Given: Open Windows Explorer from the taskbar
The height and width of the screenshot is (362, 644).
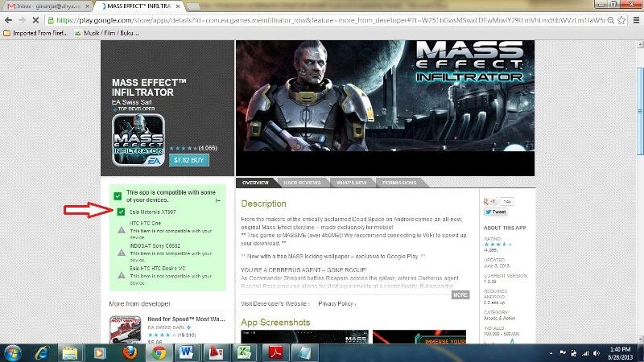Looking at the screenshot, I should coord(70,353).
